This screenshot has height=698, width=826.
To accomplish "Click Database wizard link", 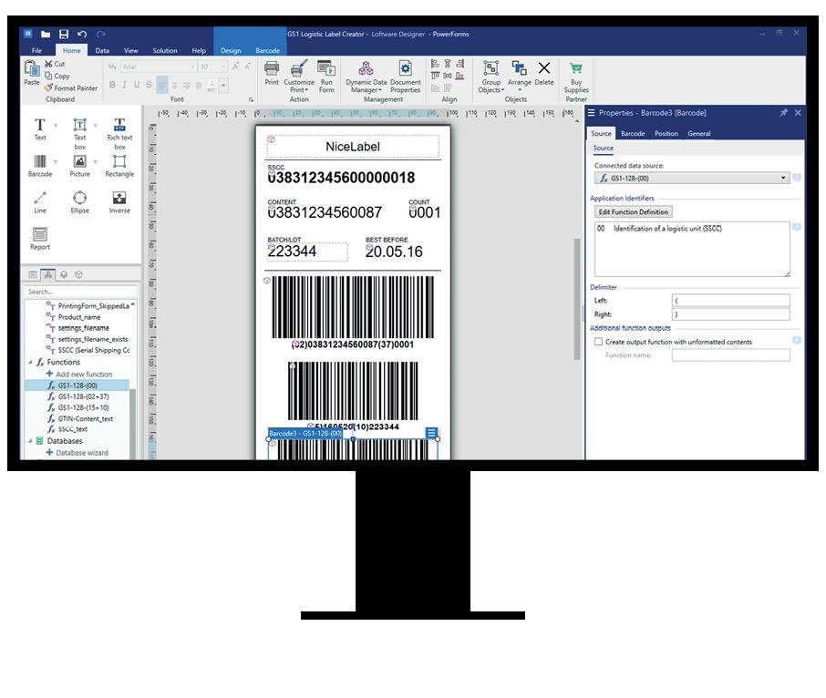I will (77, 453).
